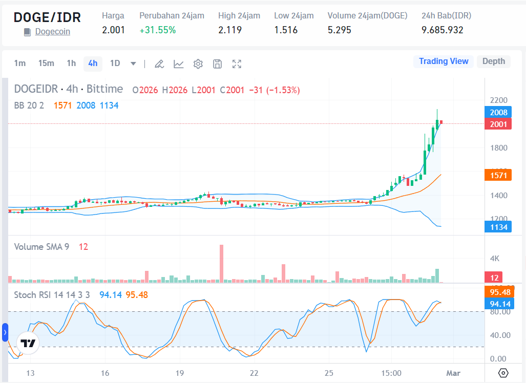The height and width of the screenshot is (383, 526).
Task: Click the BB 20 2 indicator label
Action: [29, 105]
